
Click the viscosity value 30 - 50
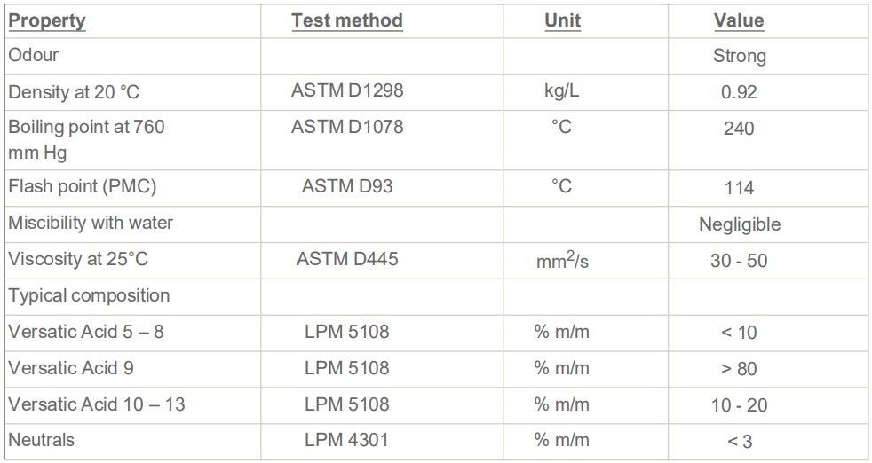pyautogui.click(x=739, y=261)
